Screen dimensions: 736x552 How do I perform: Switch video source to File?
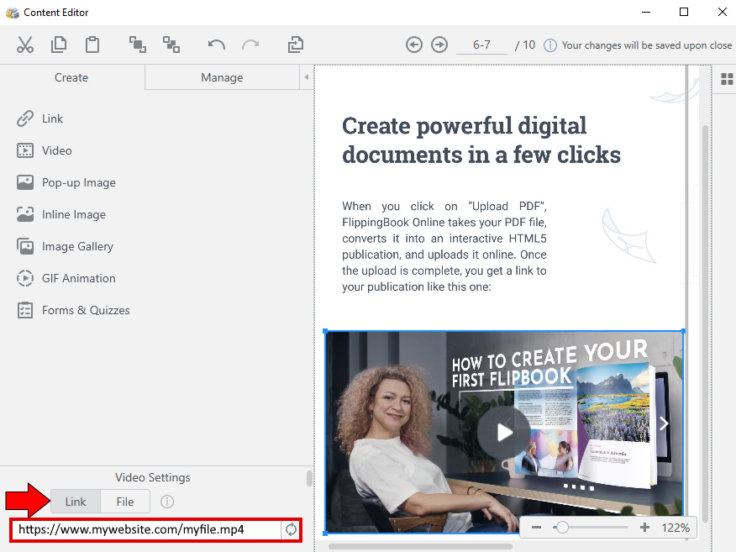click(125, 502)
